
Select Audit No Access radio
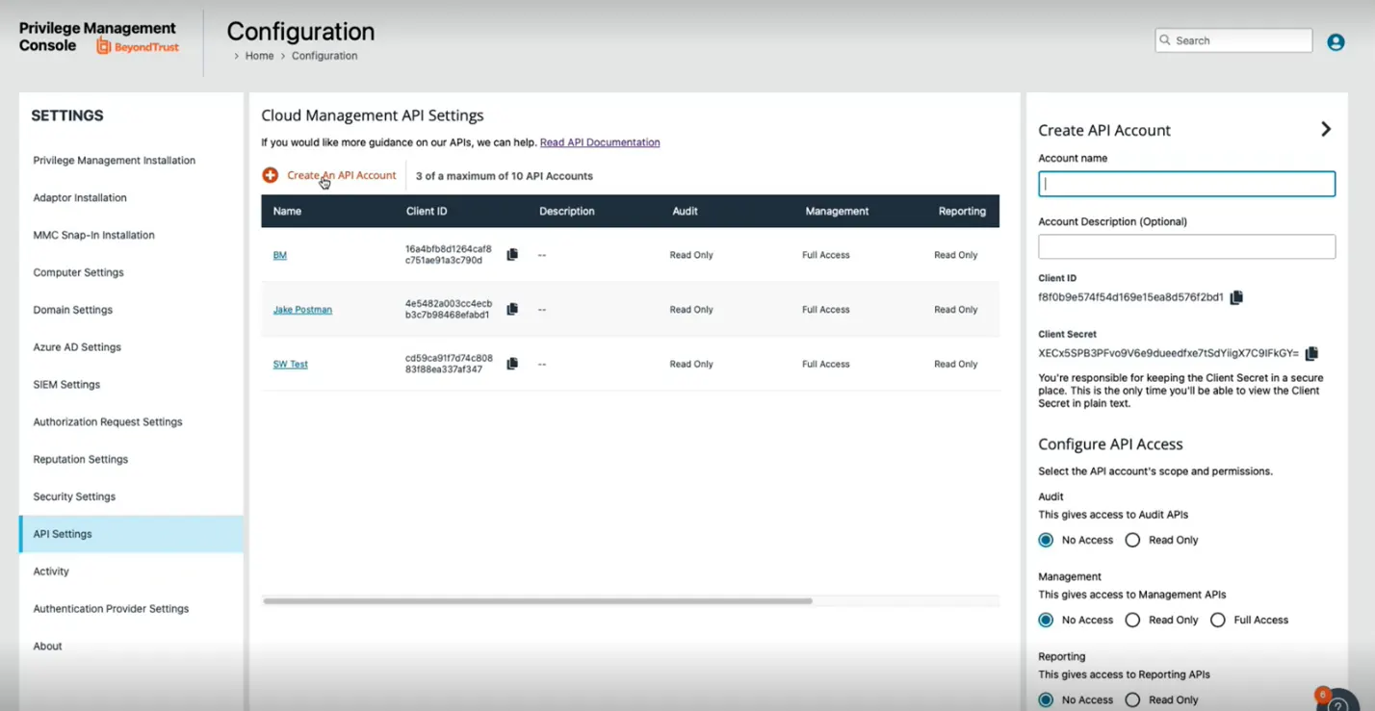click(1046, 540)
